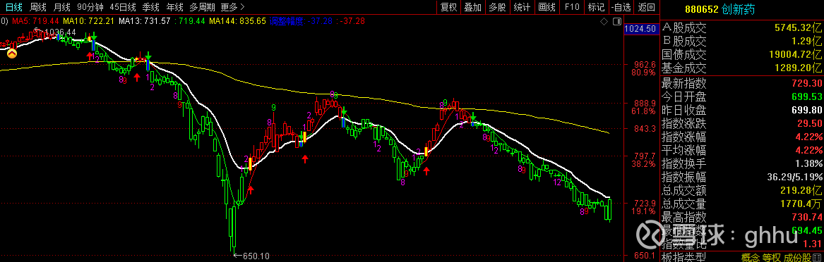Toggle 自选 watchlist for this index
Image resolution: width=824 pixels, height=262 pixels.
coord(621,7)
